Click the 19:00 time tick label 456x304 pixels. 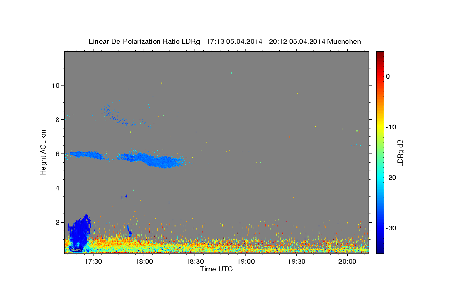(246, 261)
